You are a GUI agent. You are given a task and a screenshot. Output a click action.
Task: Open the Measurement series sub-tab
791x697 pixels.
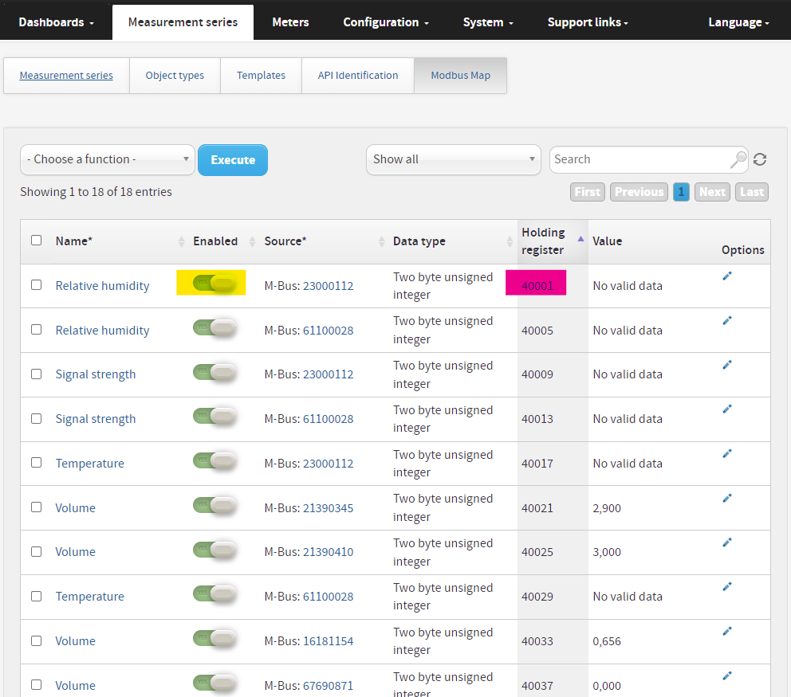[66, 76]
